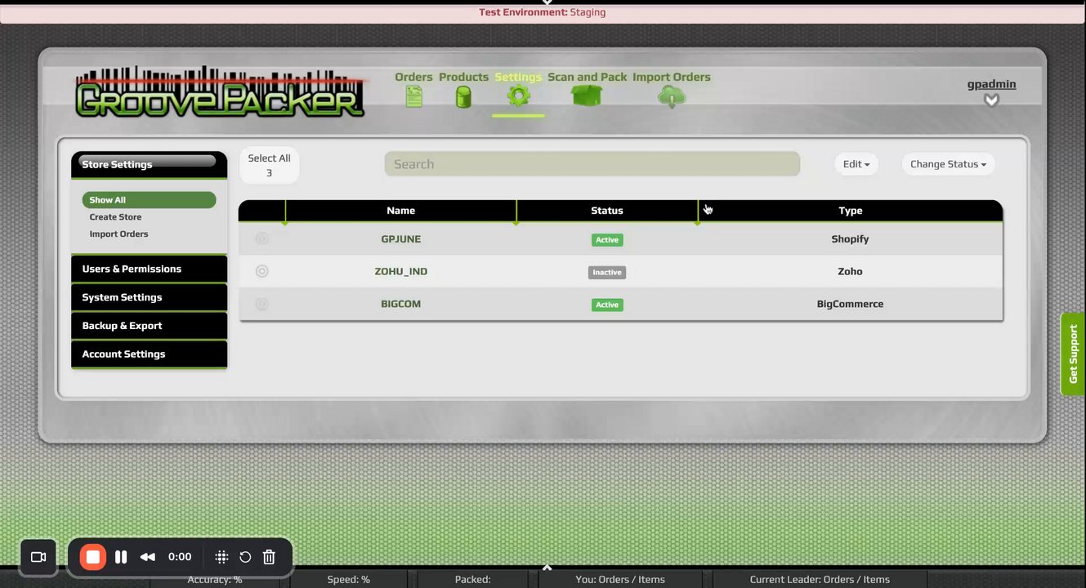The image size is (1086, 588).
Task: Open the GPJUNE store name
Action: 401,239
